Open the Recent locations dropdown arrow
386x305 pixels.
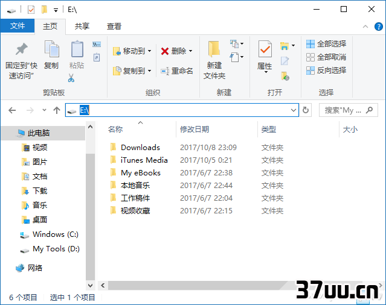coord(44,110)
